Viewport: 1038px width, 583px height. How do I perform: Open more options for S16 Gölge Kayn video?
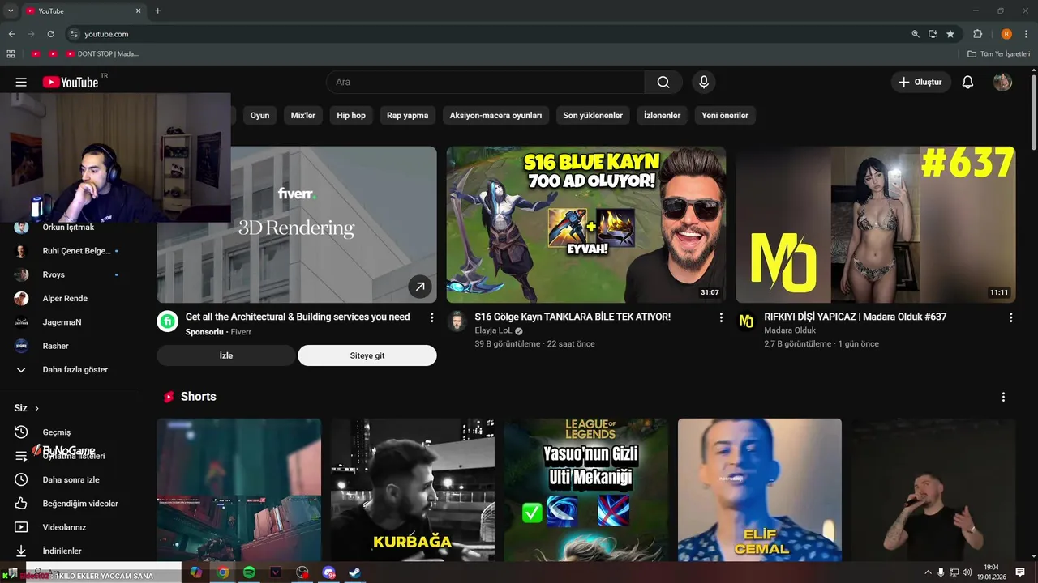(x=721, y=317)
